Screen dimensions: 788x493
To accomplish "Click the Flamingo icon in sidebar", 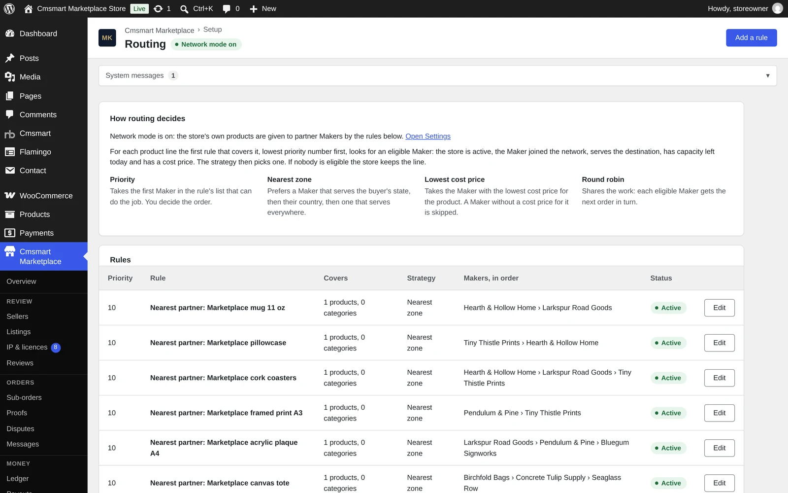I will coord(10,152).
